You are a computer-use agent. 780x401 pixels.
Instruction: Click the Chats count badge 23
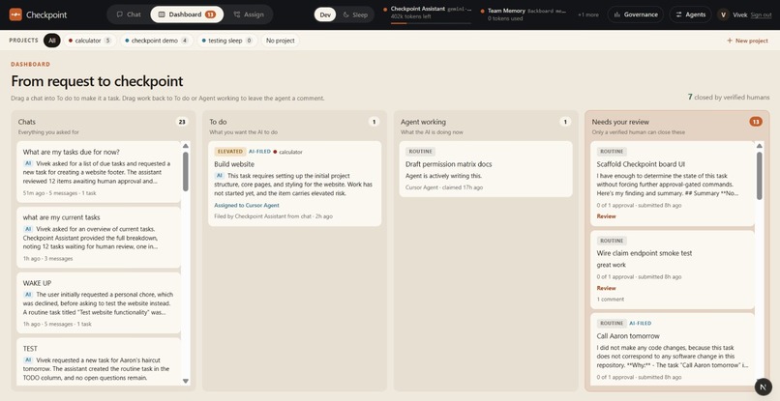click(182, 122)
